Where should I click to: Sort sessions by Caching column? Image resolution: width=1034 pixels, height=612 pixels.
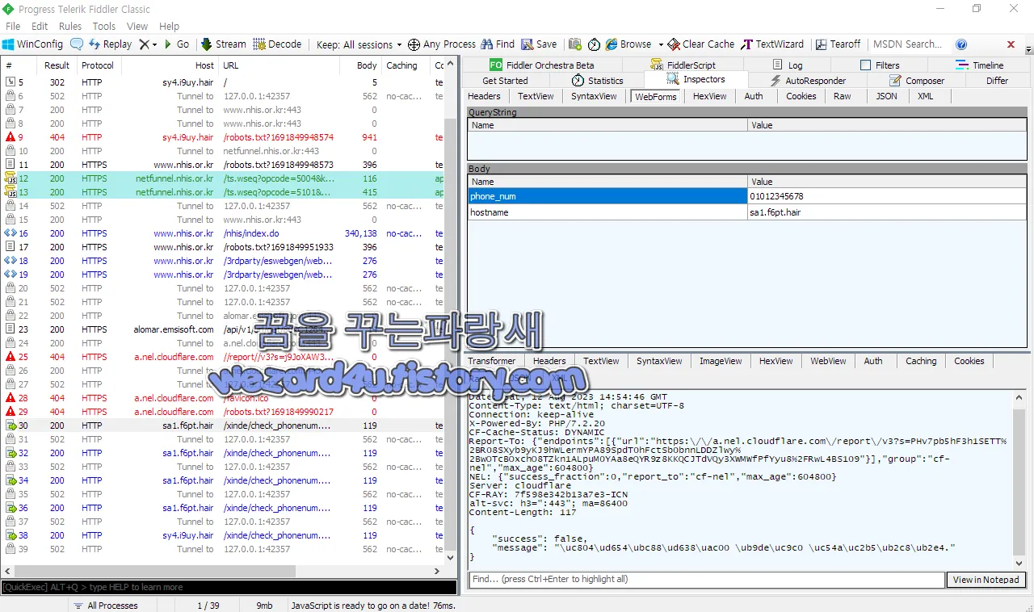pyautogui.click(x=406, y=65)
